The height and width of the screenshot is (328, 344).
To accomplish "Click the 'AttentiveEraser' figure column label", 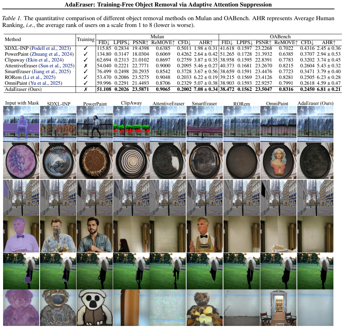I will (x=168, y=104).
